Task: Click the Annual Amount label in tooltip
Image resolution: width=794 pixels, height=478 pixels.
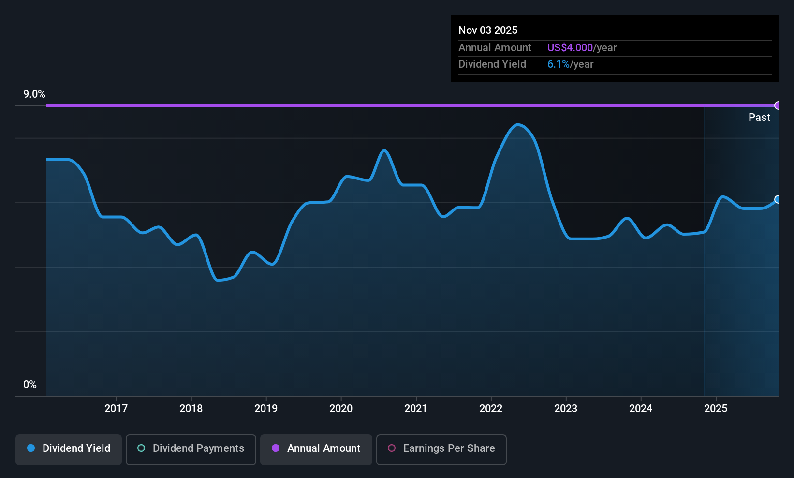Action: [x=495, y=48]
